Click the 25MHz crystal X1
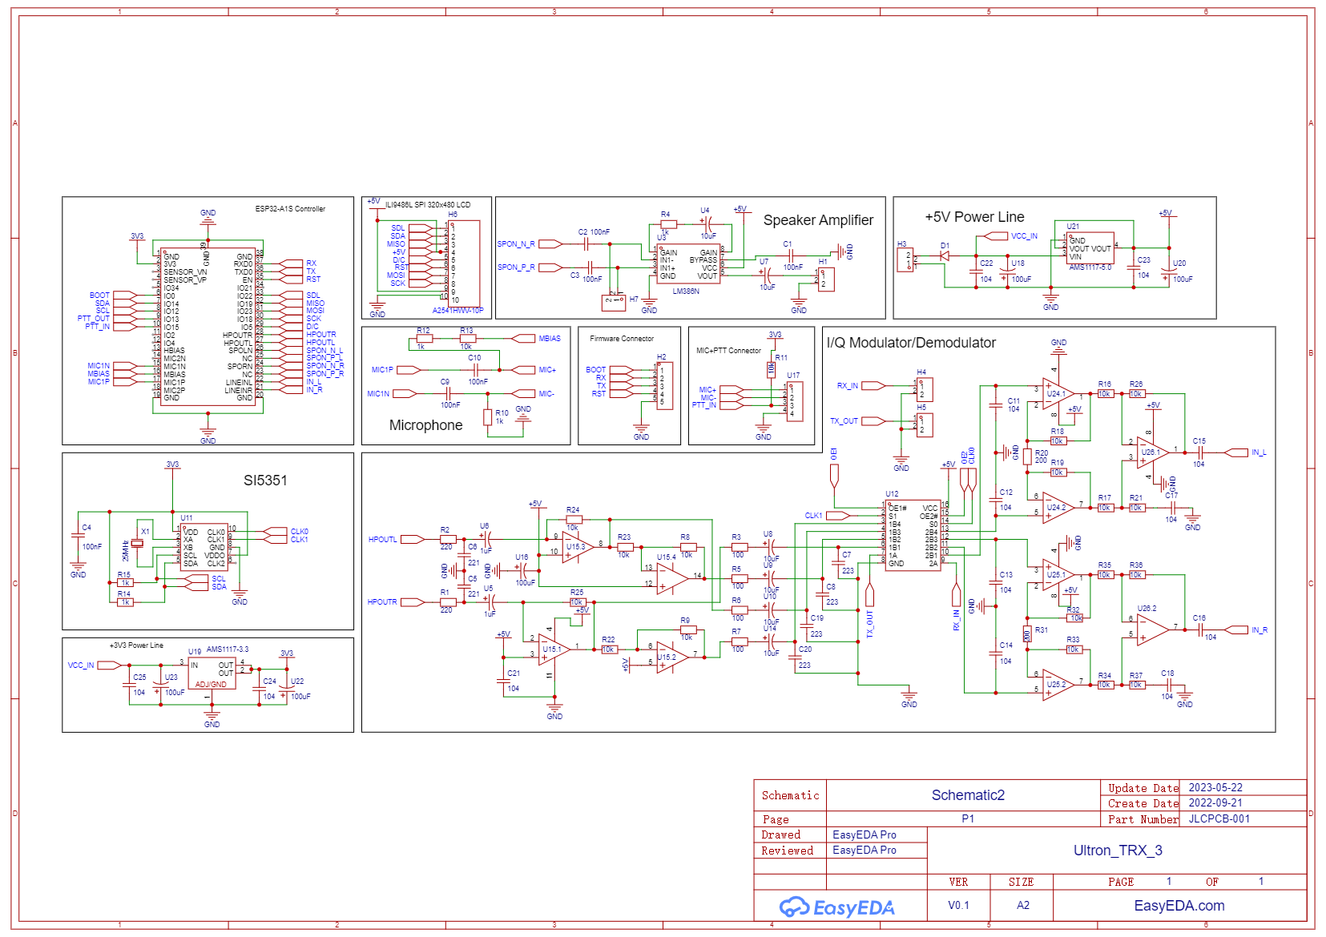The width and height of the screenshot is (1326, 937). pyautogui.click(x=137, y=544)
